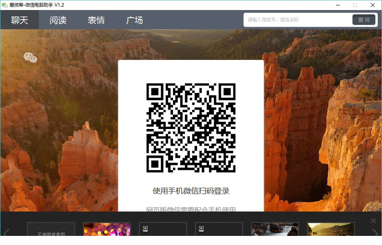This screenshot has width=382, height=245.
Task: Show next background thumbnails with right arrow
Action: click(x=375, y=233)
